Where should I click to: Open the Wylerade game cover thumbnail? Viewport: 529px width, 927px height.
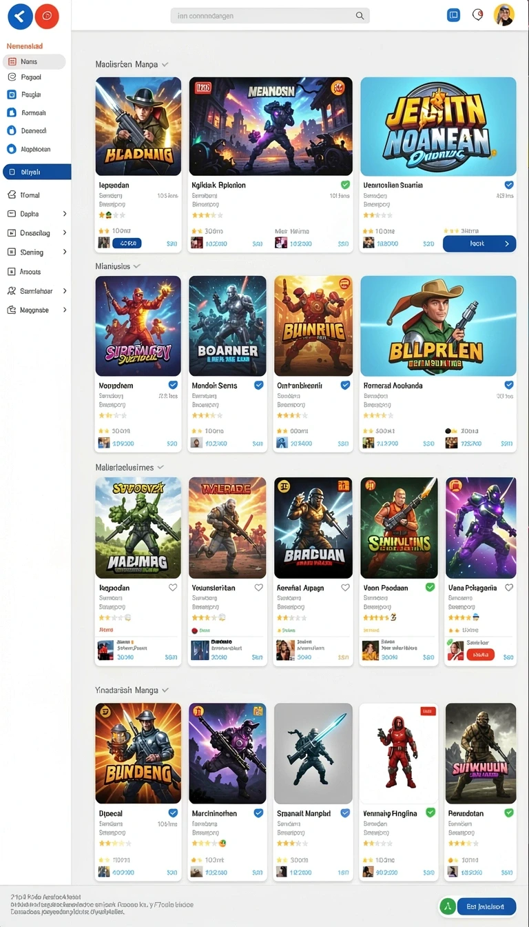[x=227, y=528]
